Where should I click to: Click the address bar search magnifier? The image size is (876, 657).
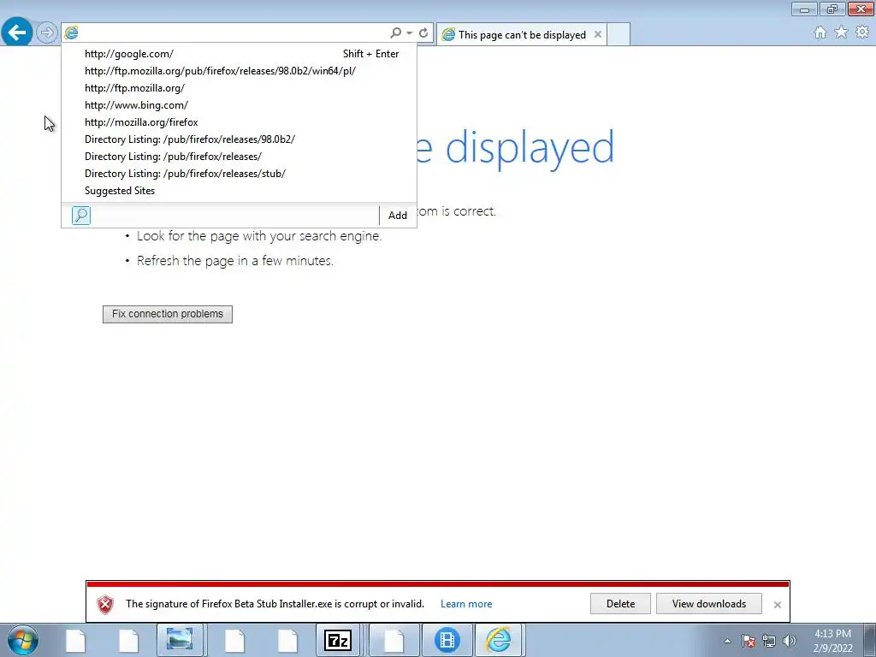395,33
